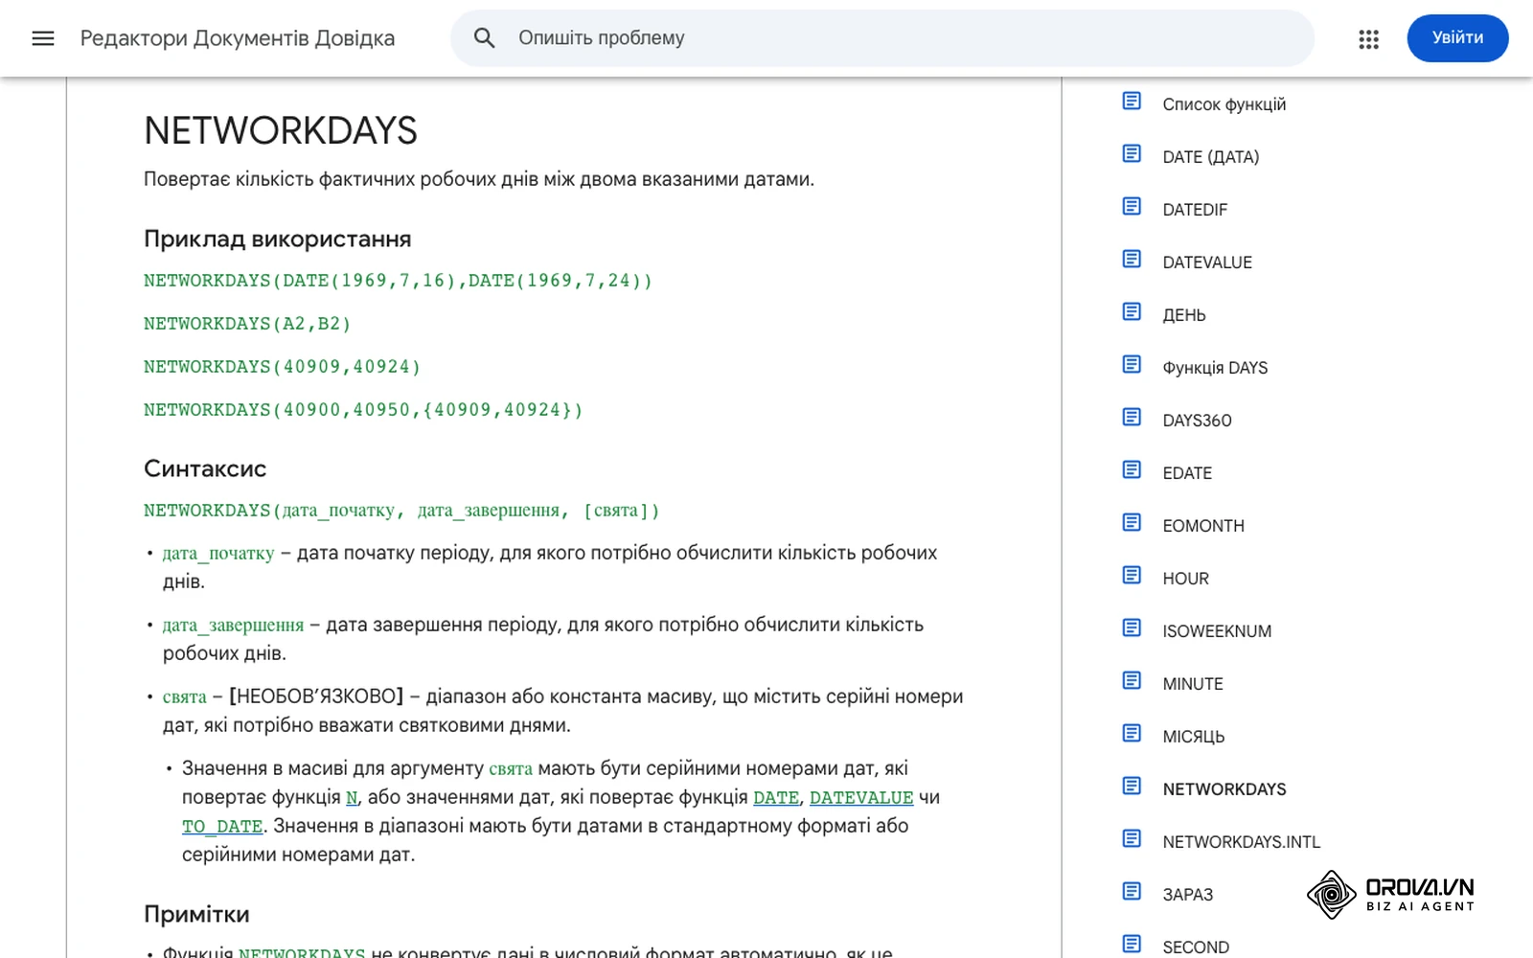Select Функція DAYS in sidebar
This screenshot has width=1533, height=958.
pyautogui.click(x=1215, y=368)
